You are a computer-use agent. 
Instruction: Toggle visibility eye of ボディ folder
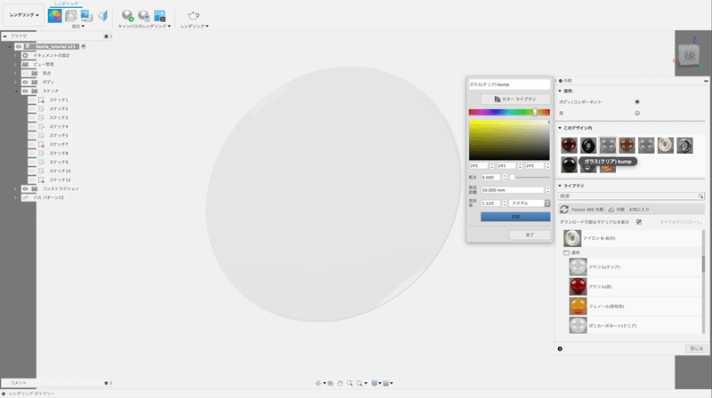[25, 82]
